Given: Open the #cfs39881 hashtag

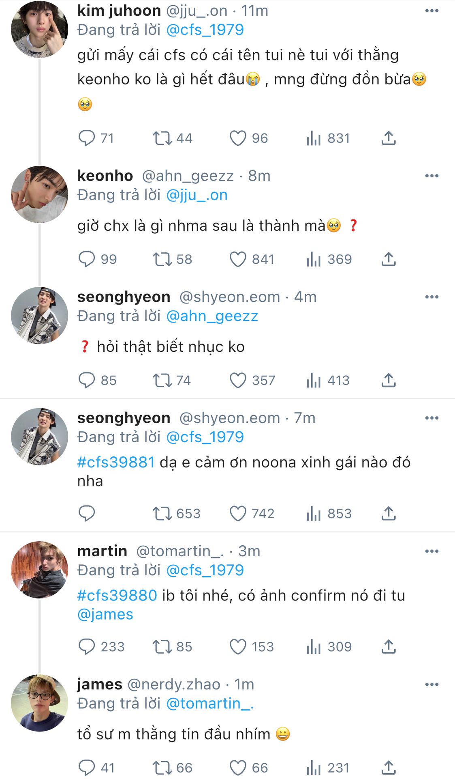Looking at the screenshot, I should tap(116, 462).
